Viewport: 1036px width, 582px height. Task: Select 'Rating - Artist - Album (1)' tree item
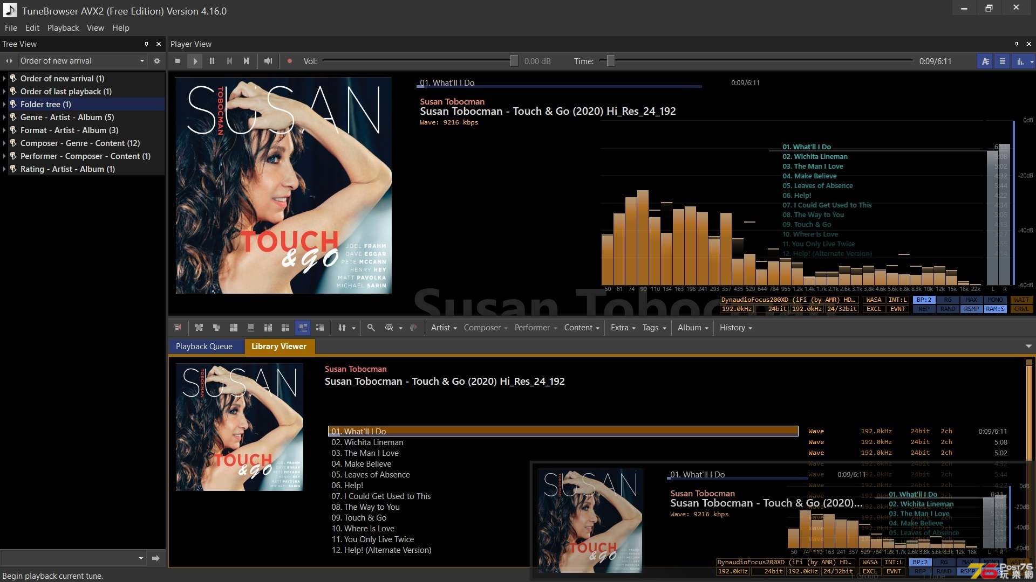click(67, 169)
